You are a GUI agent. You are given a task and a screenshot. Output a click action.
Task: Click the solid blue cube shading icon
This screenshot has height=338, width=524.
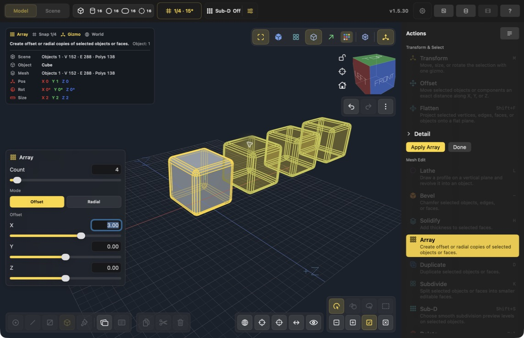pos(278,37)
